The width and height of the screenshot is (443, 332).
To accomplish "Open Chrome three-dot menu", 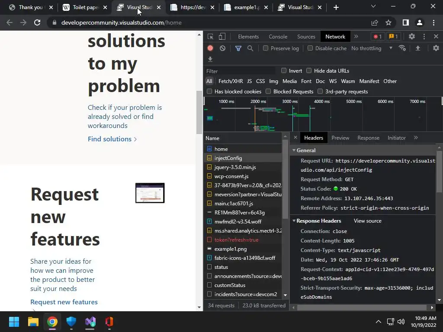I will pyautogui.click(x=433, y=22).
